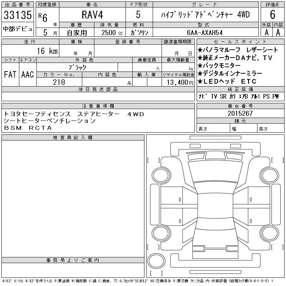Screen dimensions: 286x286
Task: Click rear-left wheel in car diagram
Action: (161, 233)
